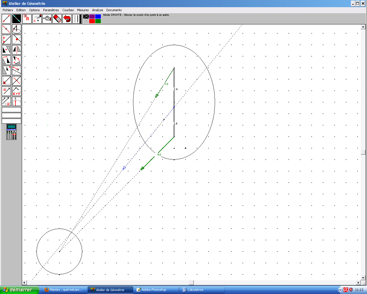Click the vertical scrollbar thumb

pos(363,152)
